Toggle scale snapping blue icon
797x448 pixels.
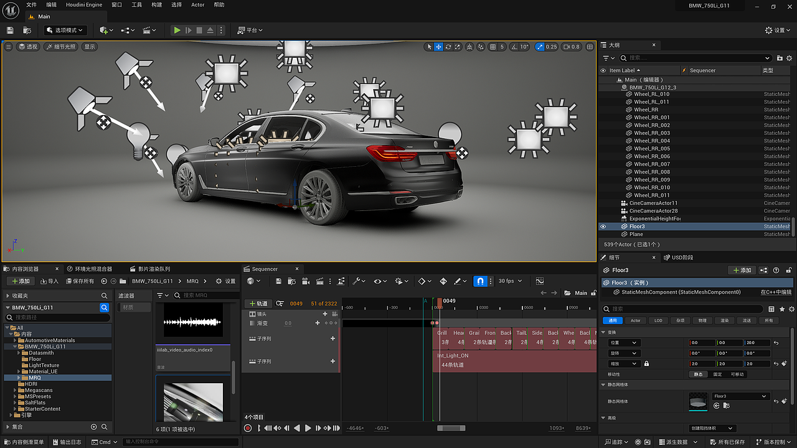click(x=539, y=47)
